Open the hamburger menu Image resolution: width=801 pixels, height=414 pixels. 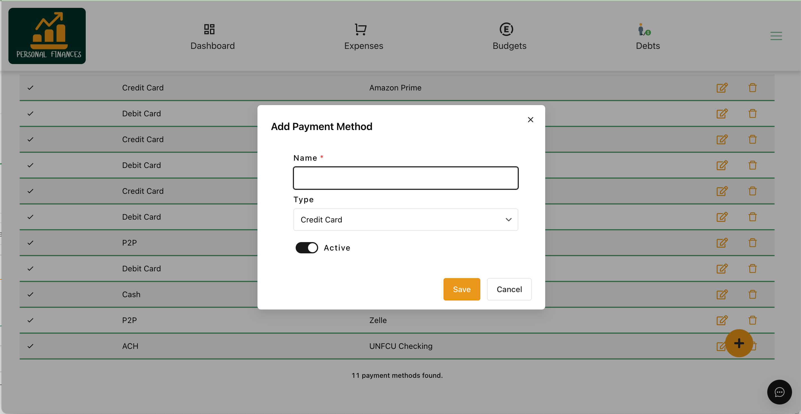[776, 35]
